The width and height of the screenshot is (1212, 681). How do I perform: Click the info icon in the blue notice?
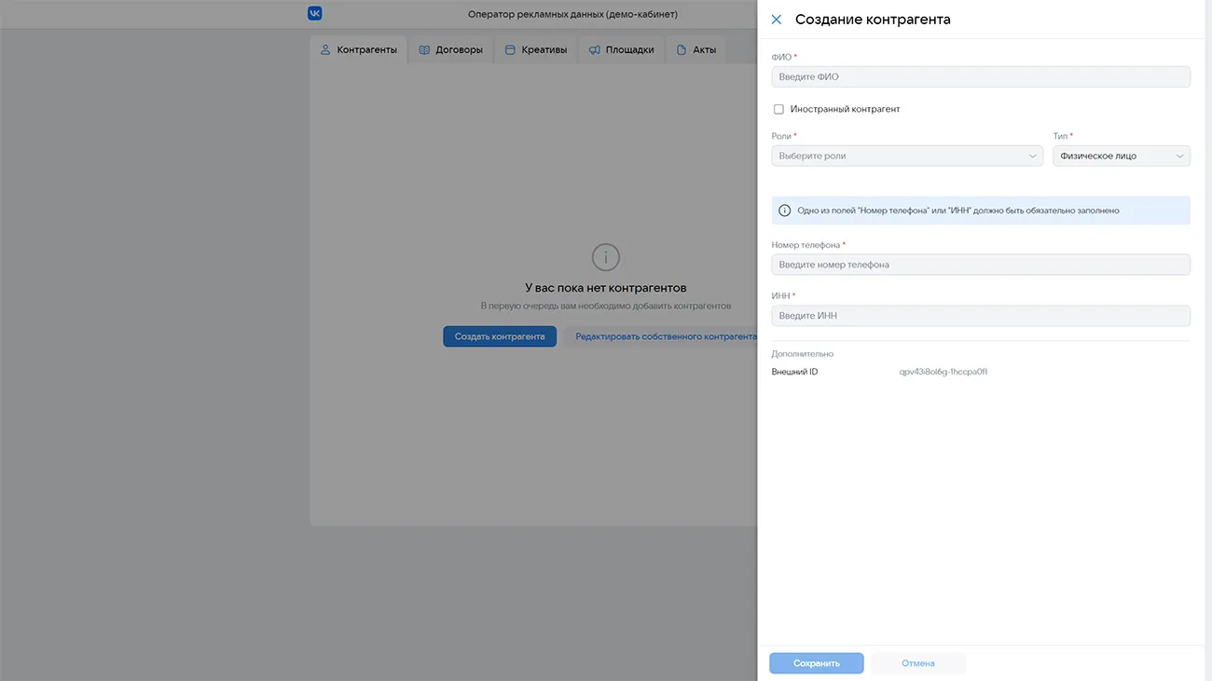coord(784,211)
